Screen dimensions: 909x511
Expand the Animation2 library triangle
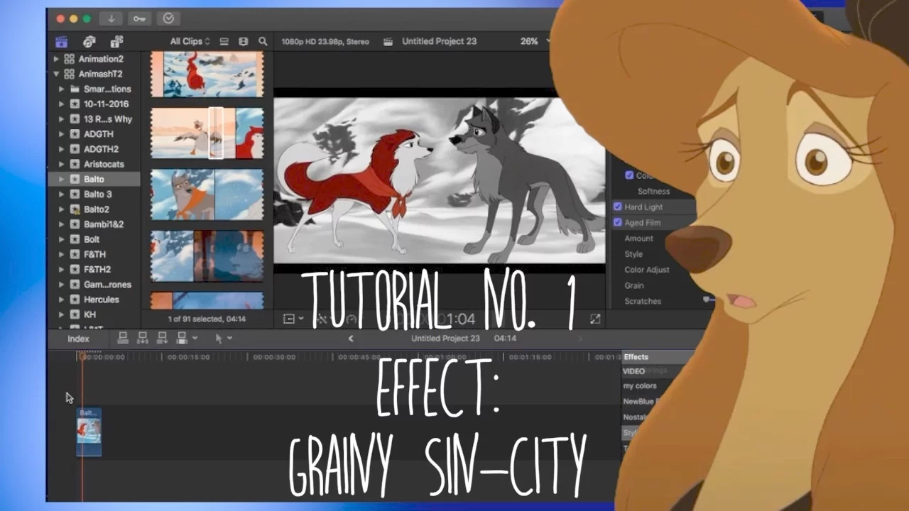[56, 59]
